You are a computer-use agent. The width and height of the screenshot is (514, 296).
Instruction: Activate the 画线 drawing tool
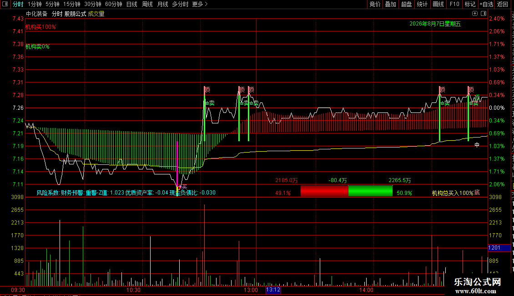(438, 4)
